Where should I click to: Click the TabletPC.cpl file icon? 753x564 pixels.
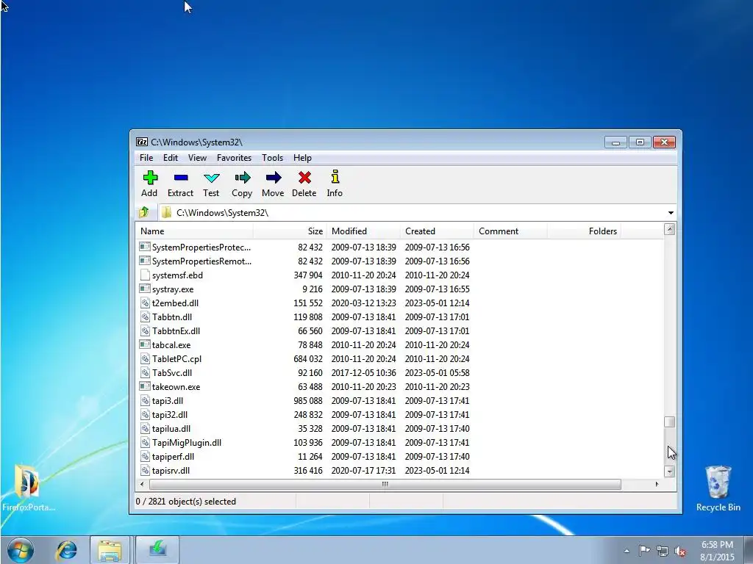pos(145,358)
